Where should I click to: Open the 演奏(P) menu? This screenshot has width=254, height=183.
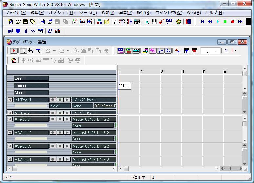[126, 13]
